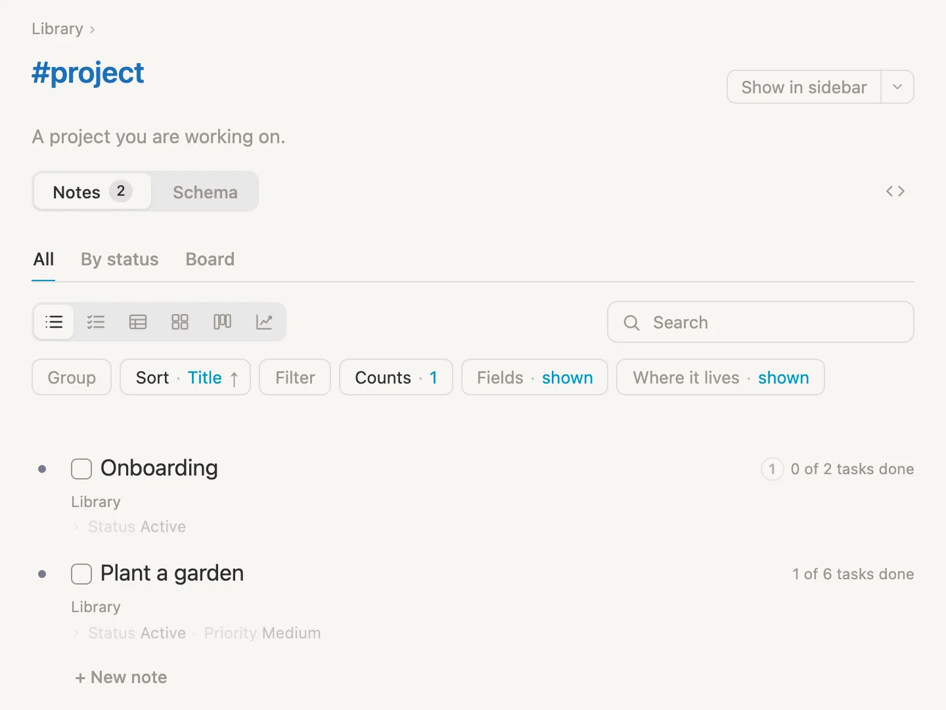946x710 pixels.
Task: Open the Sort by Title options
Action: (185, 378)
